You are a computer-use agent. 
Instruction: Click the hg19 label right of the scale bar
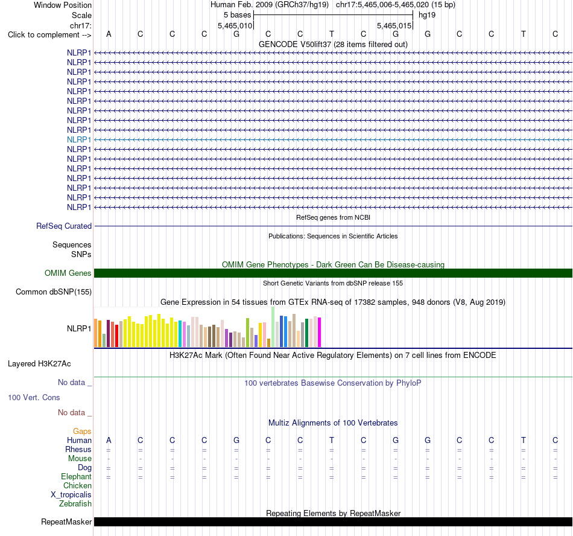click(x=427, y=15)
